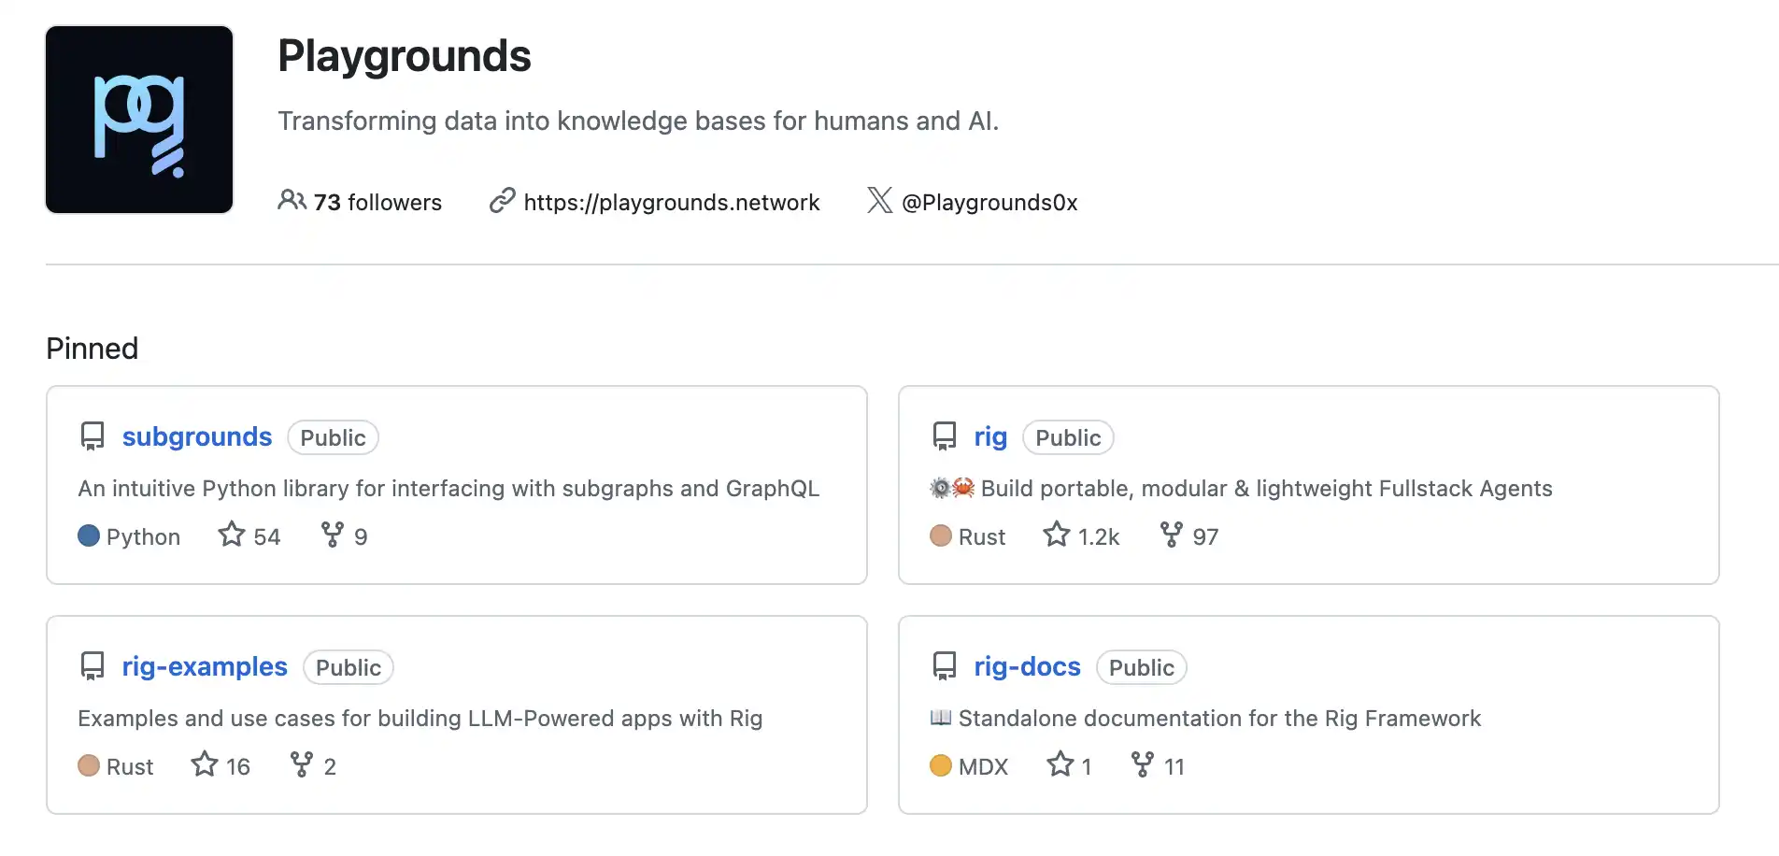Click the X social logo icon
This screenshot has height=856, width=1779.
pos(879,200)
